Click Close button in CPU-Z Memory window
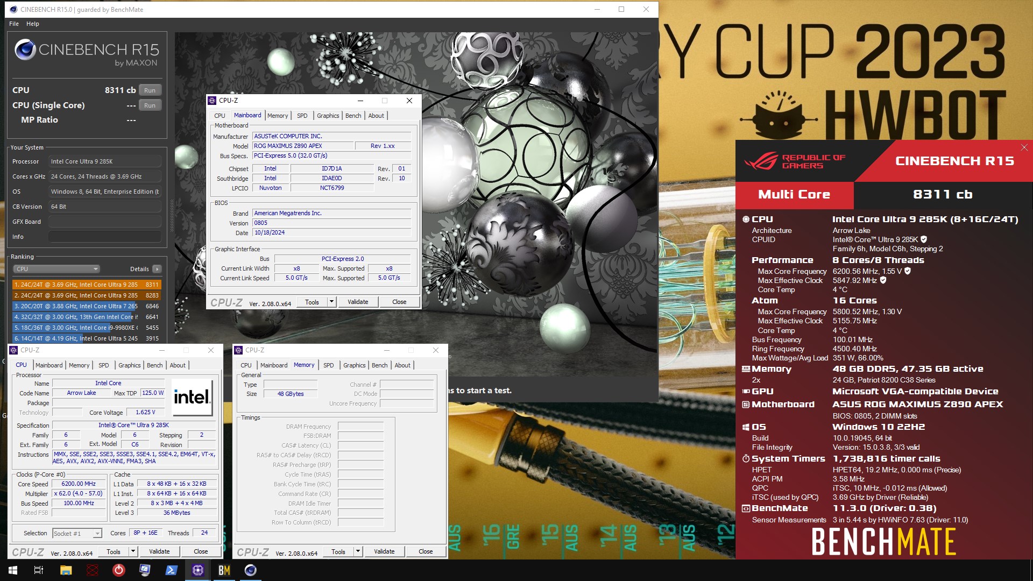 [426, 551]
